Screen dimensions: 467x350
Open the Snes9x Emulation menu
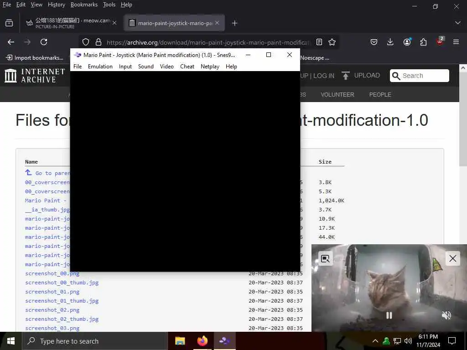point(100,67)
